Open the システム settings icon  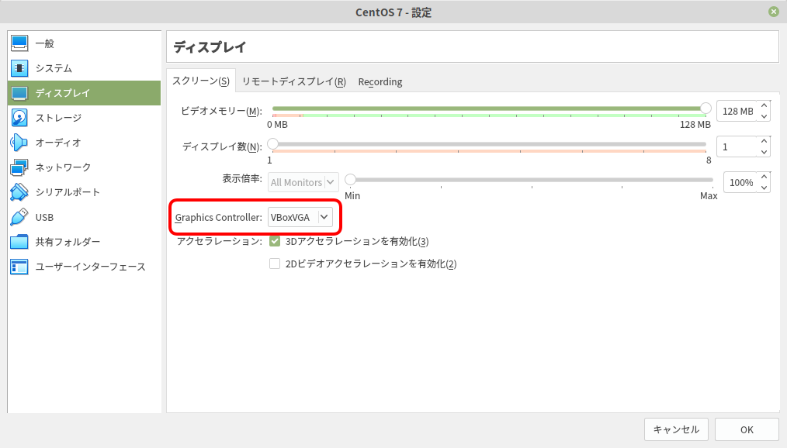click(x=20, y=68)
